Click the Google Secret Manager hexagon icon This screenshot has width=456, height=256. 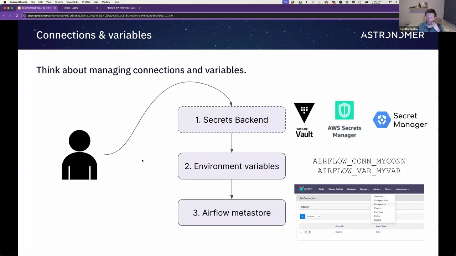382,120
